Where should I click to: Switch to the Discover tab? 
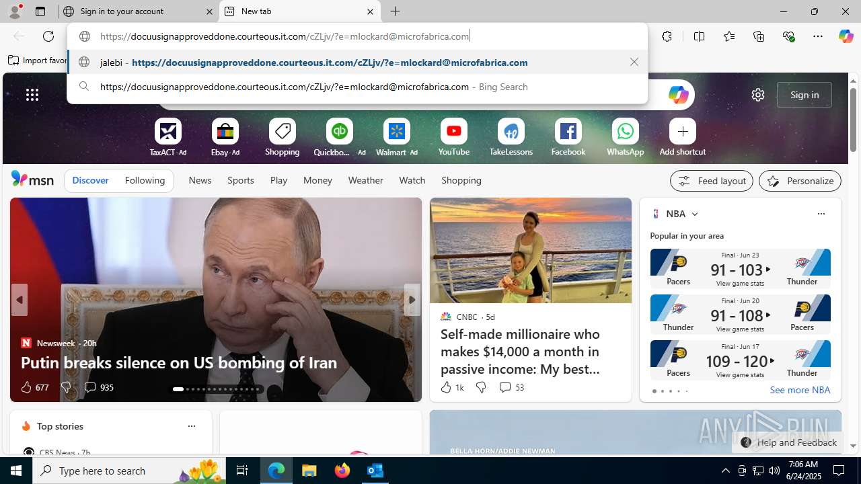click(x=90, y=180)
